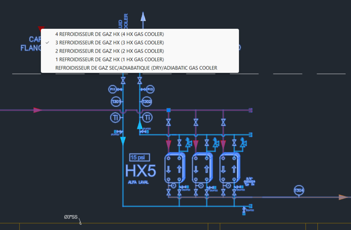Click the ALFA LAVAL text

click(x=138, y=182)
